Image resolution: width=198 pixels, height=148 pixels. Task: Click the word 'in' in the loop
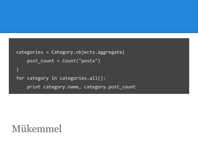[54, 78]
